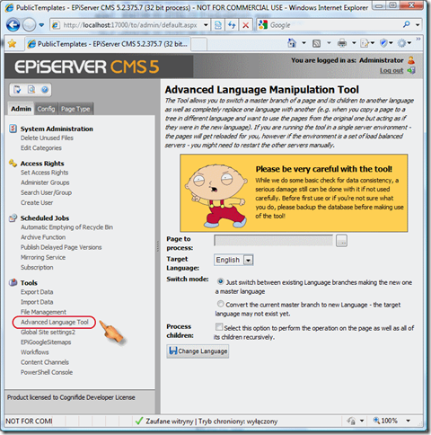Switch to the Admin tab

(x=21, y=109)
